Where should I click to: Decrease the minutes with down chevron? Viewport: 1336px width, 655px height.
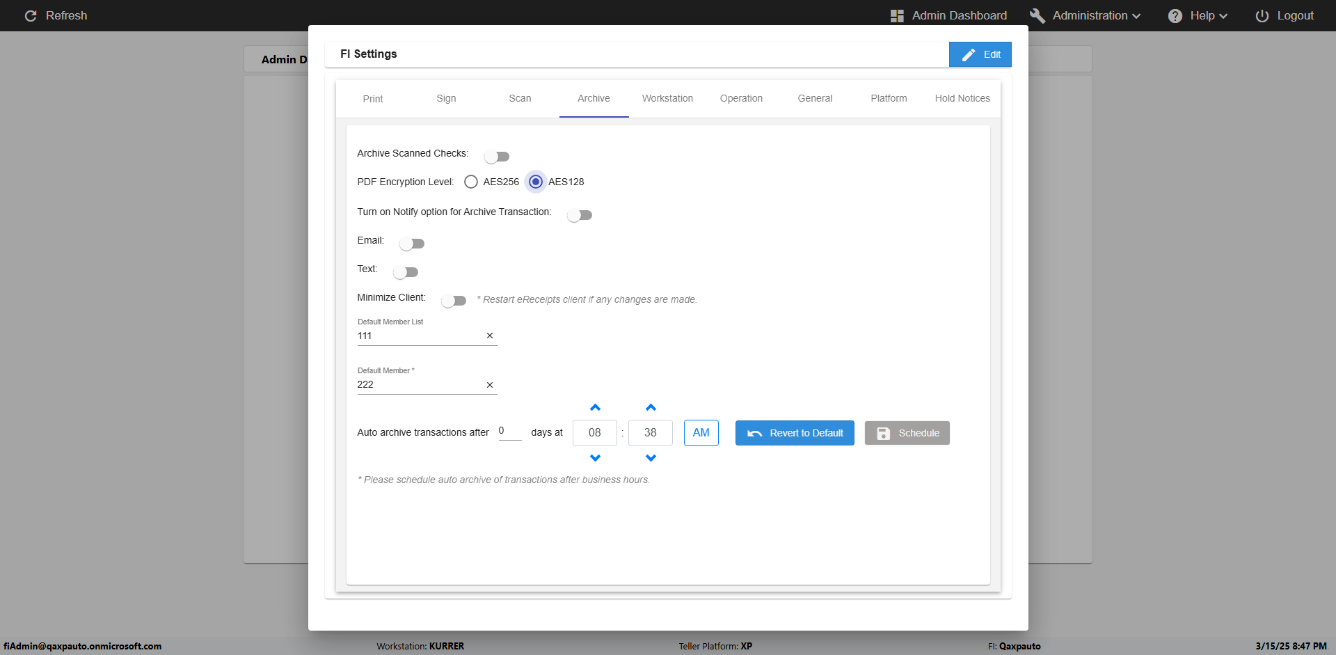(x=651, y=458)
